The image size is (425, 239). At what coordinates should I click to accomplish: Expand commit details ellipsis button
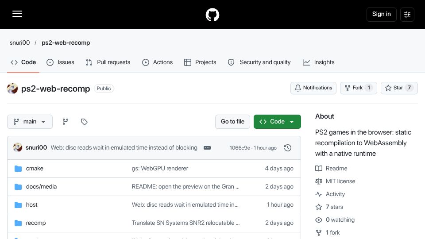(x=207, y=148)
